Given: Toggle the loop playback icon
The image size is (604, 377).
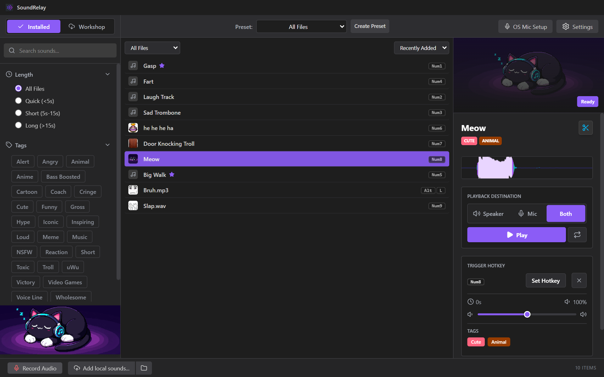Looking at the screenshot, I should pos(577,235).
